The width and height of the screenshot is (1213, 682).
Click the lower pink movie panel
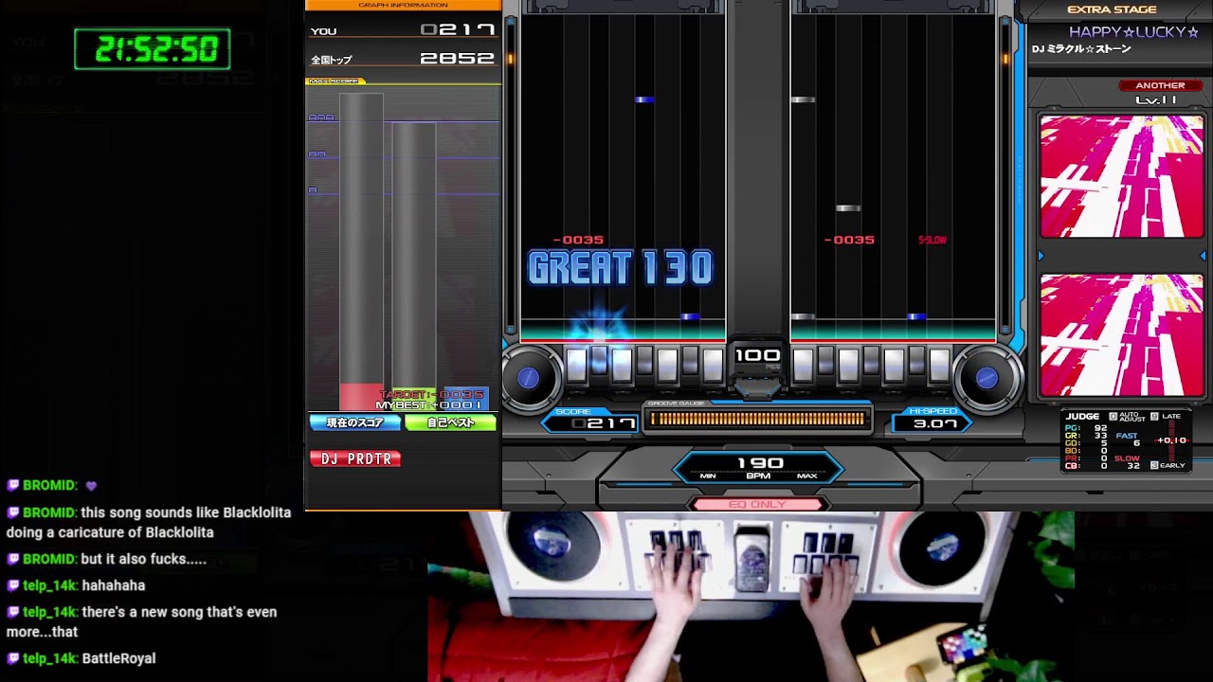pos(1121,335)
